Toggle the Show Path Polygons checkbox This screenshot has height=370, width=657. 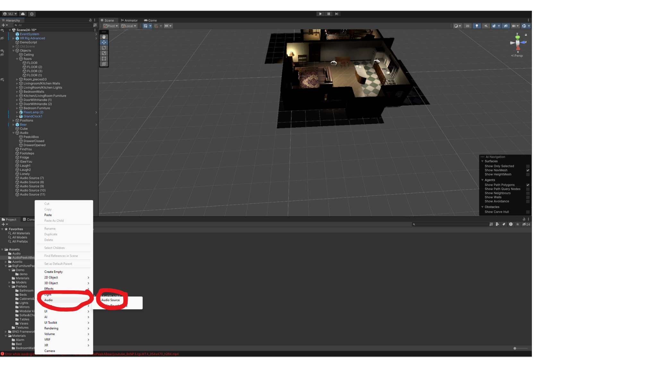[528, 185]
